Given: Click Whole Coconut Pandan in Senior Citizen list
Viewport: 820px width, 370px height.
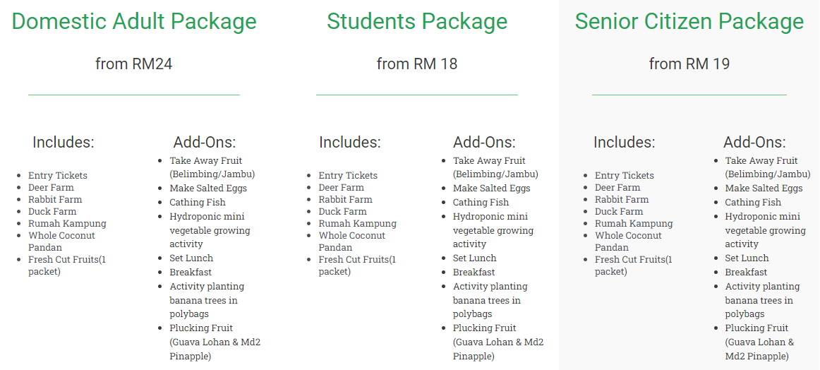Looking at the screenshot, I should [628, 236].
